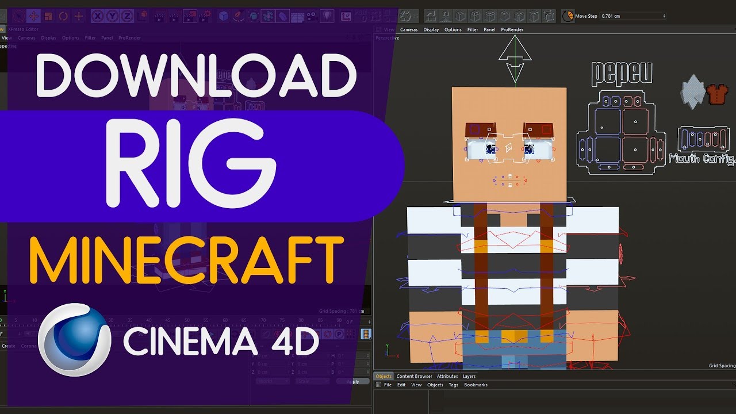
Task: Click the 'Perspective' label in right viewport
Action: tap(387, 37)
